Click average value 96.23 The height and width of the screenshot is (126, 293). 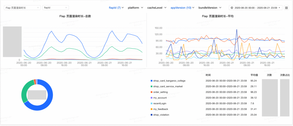click(254, 92)
